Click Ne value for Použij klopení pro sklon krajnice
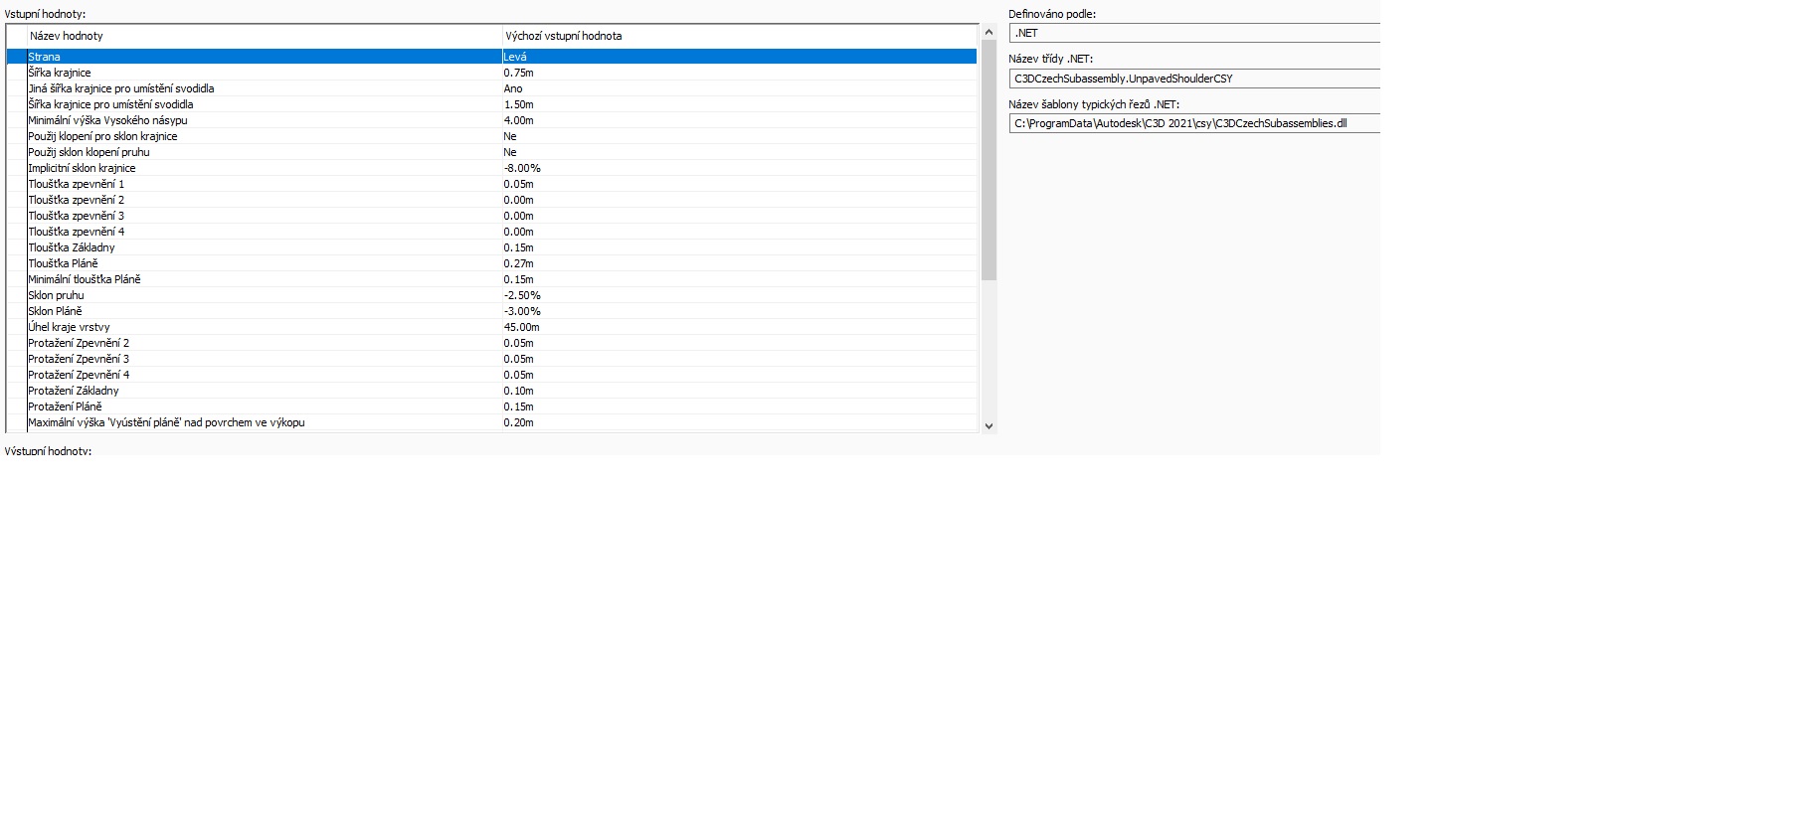 510,136
